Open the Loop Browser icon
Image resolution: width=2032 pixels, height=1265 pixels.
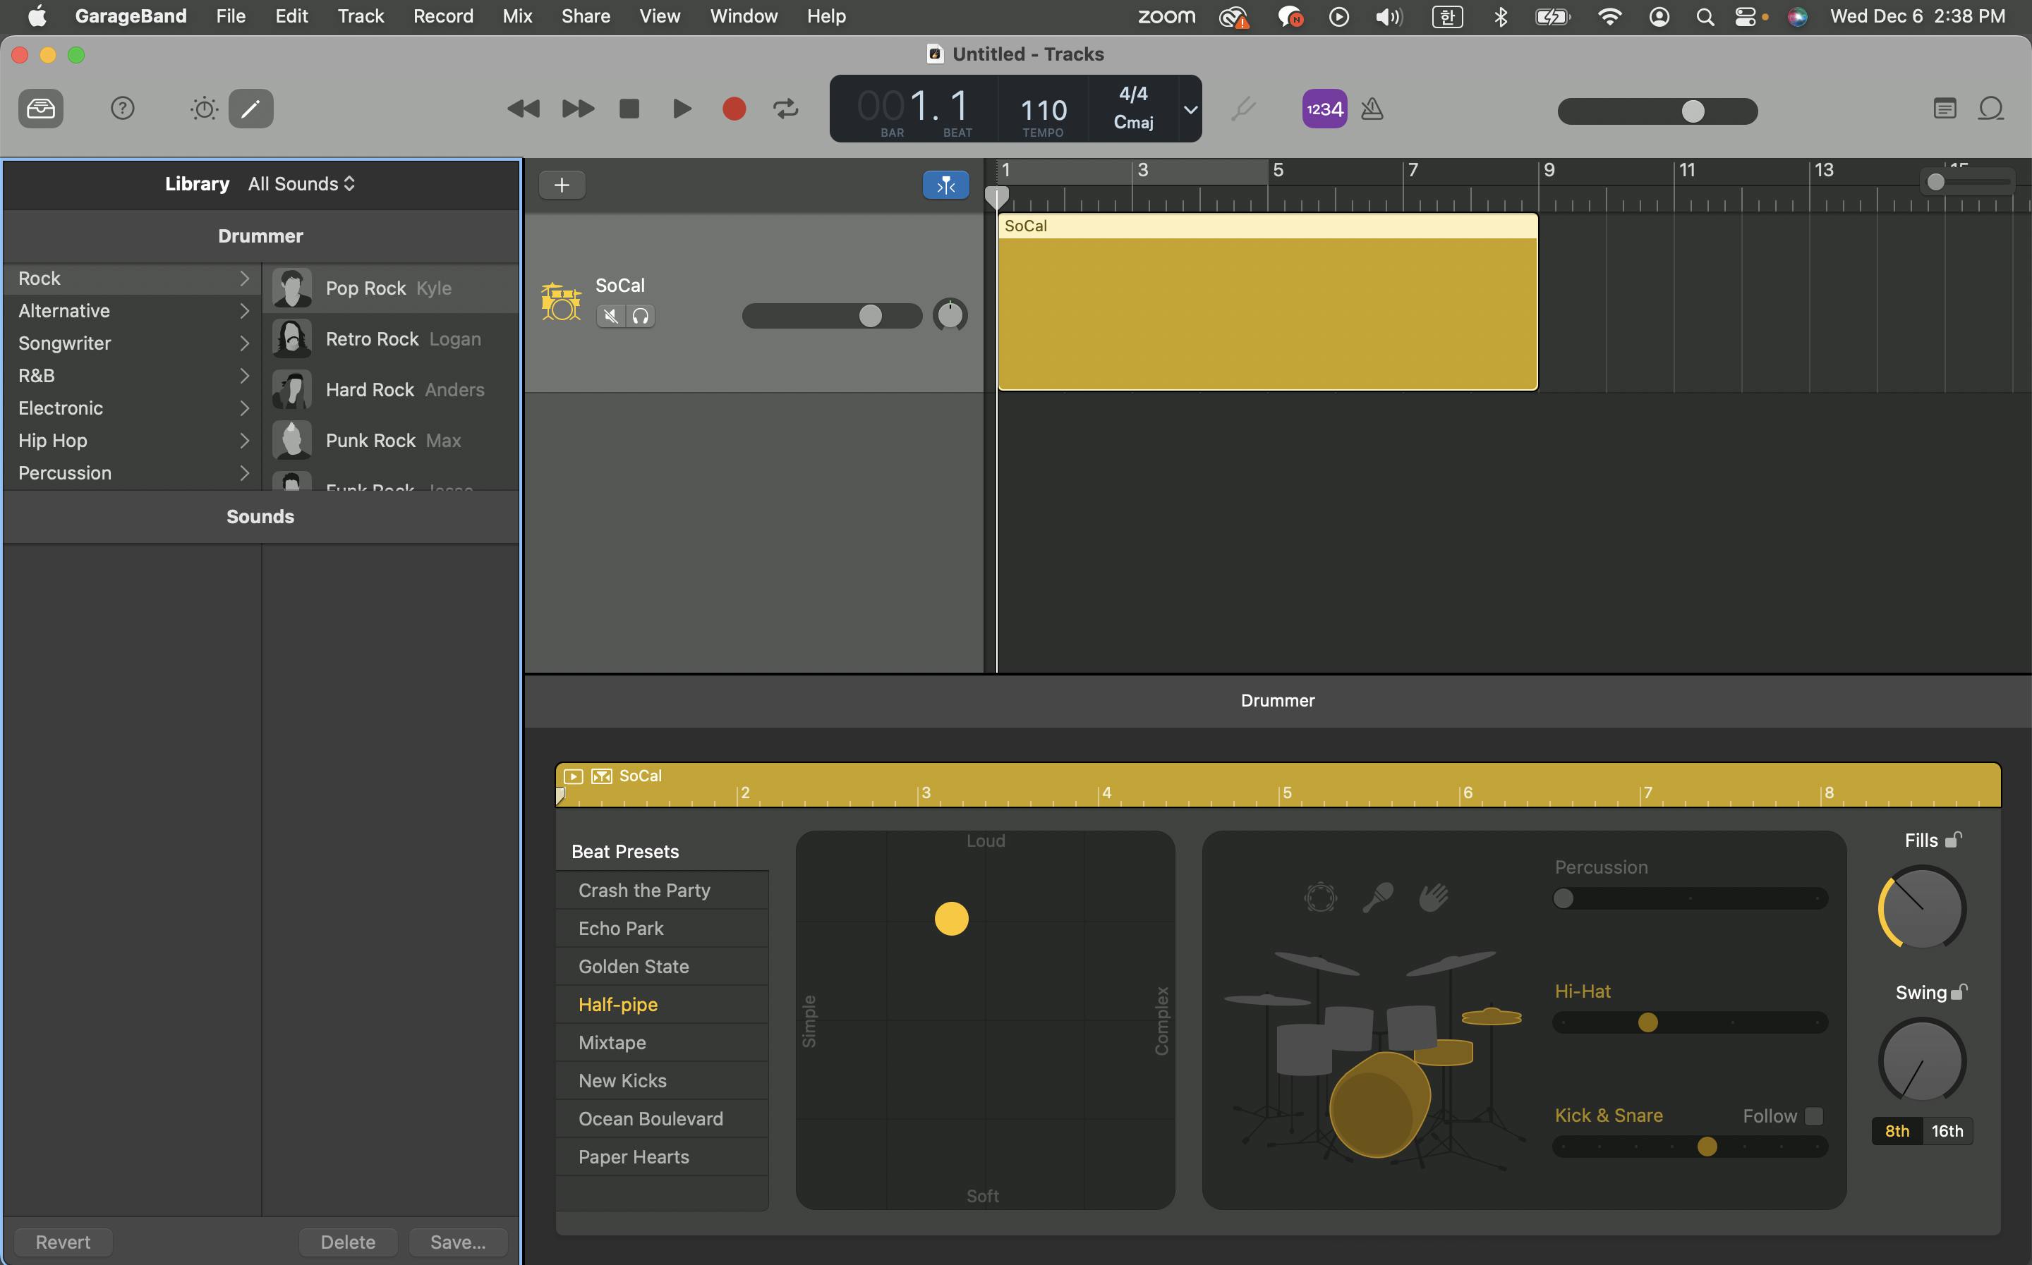point(1991,109)
